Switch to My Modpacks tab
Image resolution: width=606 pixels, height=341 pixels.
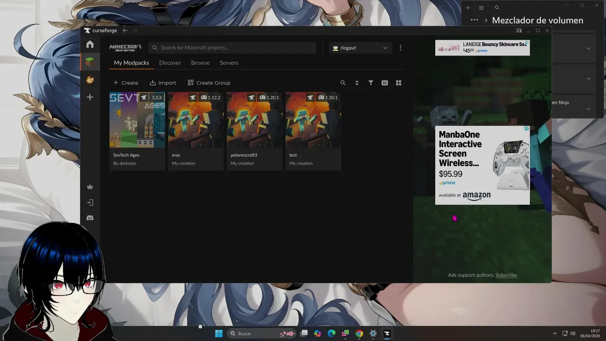131,63
